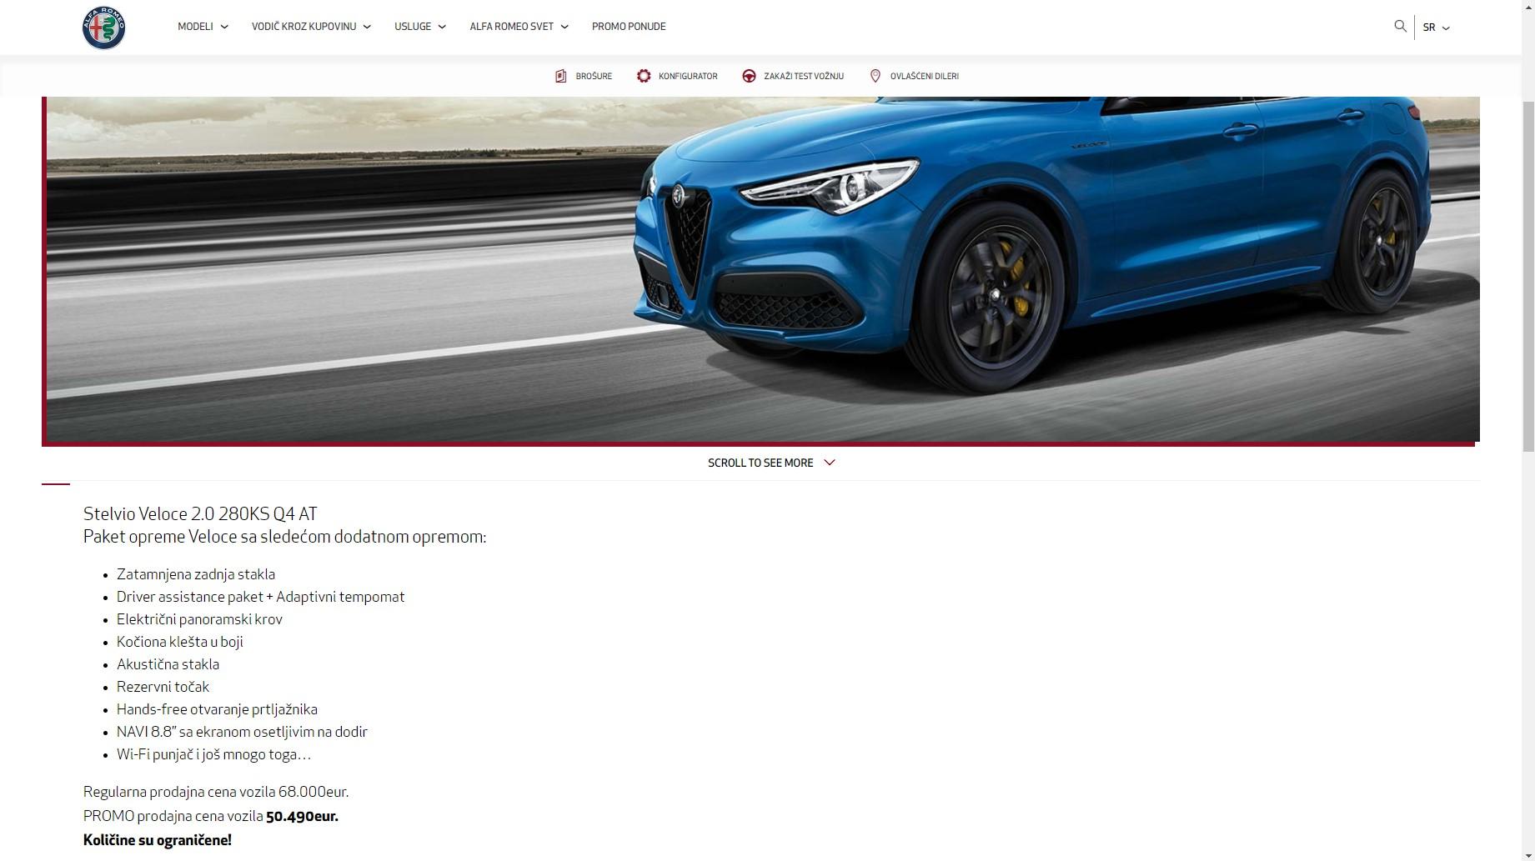Open the KONFIGURATOR link
Screen dimensions: 1535x861
[x=688, y=76]
